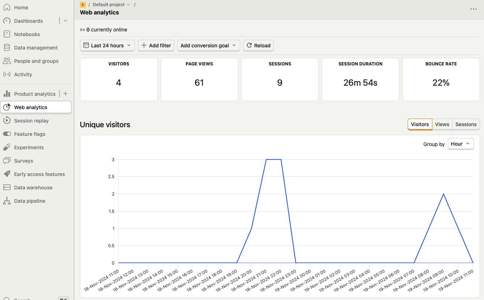This screenshot has height=300, width=484.
Task: Click the Experiments flask icon
Action: point(7,147)
